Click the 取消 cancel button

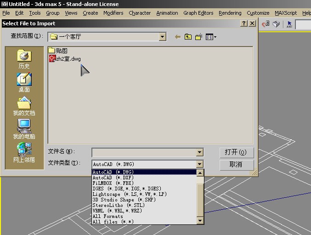237,165
